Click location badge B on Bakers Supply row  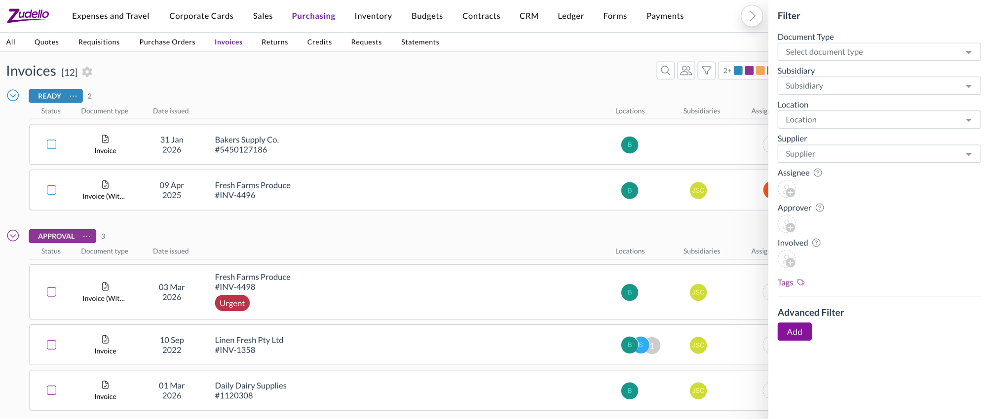(x=630, y=145)
